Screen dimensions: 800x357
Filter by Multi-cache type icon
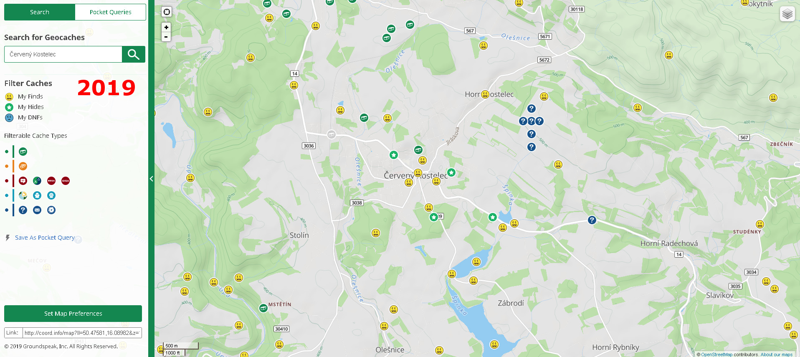[23, 166]
